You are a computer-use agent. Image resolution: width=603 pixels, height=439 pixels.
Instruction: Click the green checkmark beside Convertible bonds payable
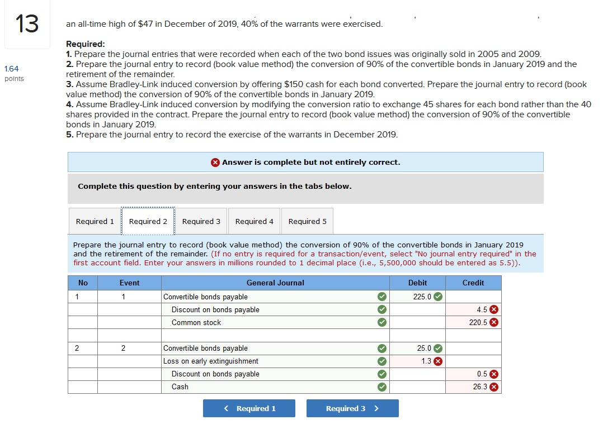[382, 297]
